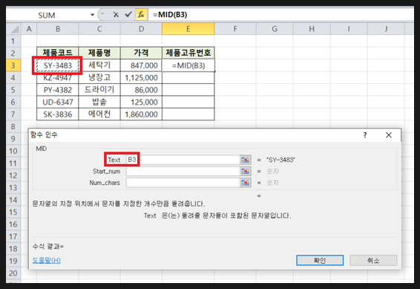Select row 5 header
The height and width of the screenshot is (289, 420).
13,90
